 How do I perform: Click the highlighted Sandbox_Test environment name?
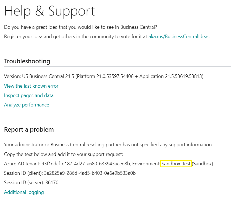point(176,164)
